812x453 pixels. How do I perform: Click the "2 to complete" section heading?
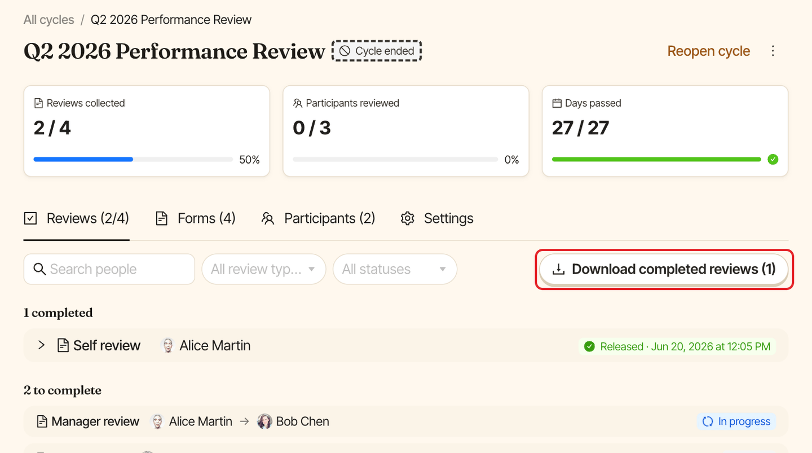63,390
